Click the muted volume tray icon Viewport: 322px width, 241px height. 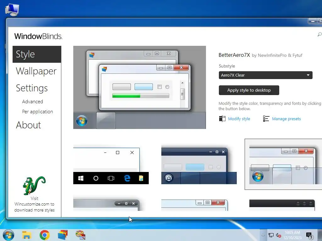click(278, 235)
